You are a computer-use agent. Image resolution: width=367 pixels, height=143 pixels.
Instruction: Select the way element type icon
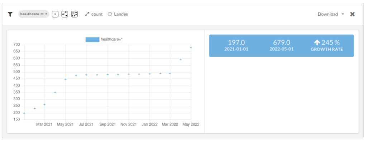tap(65, 14)
